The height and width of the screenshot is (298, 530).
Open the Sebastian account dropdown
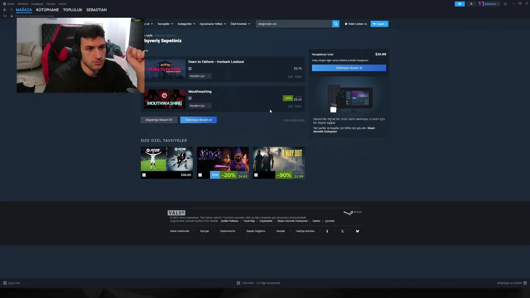coord(491,4)
